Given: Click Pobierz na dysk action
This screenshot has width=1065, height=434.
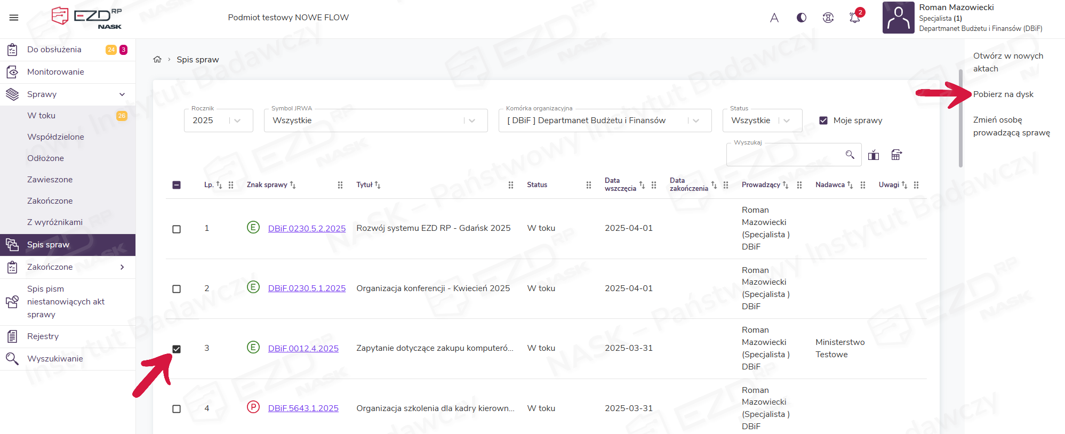Looking at the screenshot, I should point(1003,94).
